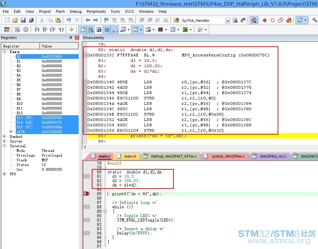Image resolution: width=318 pixels, height=249 pixels.
Task: Switch to main.h tab
Action: pos(127,156)
